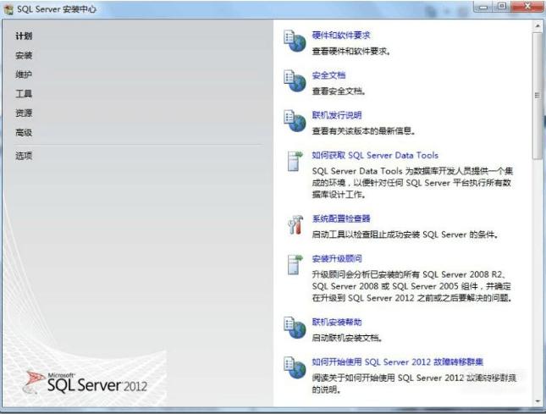Switch to 安装 section
Viewport: 546px width, 414px height.
pos(24,55)
